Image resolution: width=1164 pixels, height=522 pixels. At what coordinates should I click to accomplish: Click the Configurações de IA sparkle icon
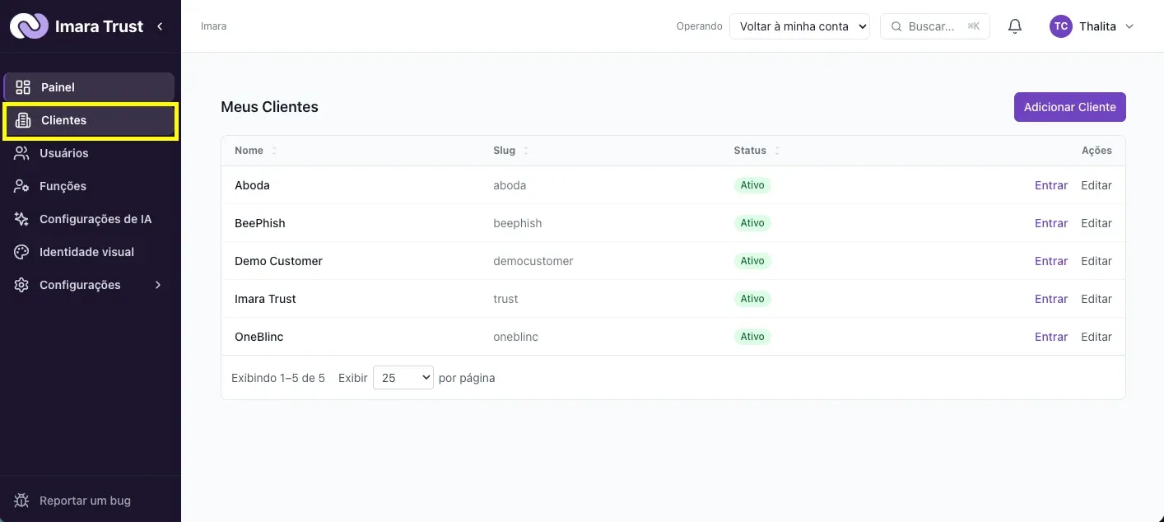pos(21,219)
